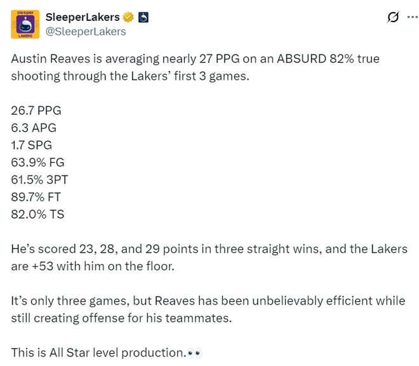Open the Sleeper affiliate badge icon
419x366 pixels.
pyautogui.click(x=143, y=17)
